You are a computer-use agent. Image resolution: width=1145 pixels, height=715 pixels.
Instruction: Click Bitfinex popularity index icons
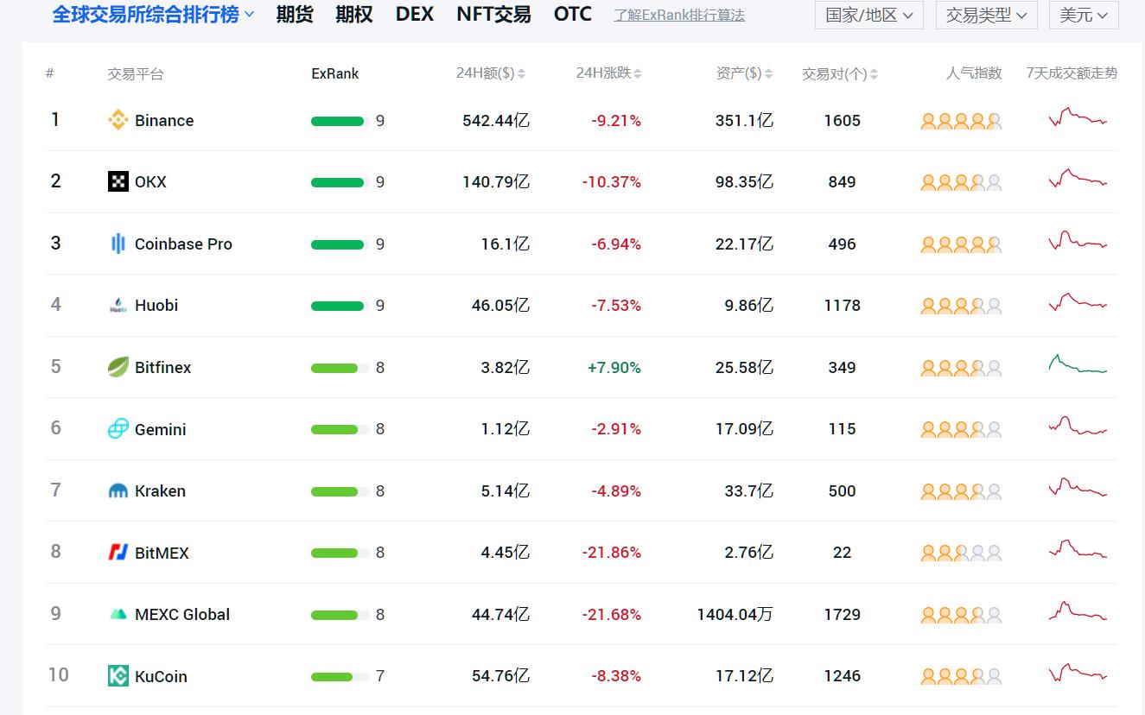click(961, 368)
